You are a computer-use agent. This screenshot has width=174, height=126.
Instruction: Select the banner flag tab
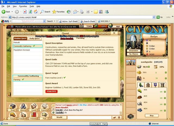click(155, 85)
